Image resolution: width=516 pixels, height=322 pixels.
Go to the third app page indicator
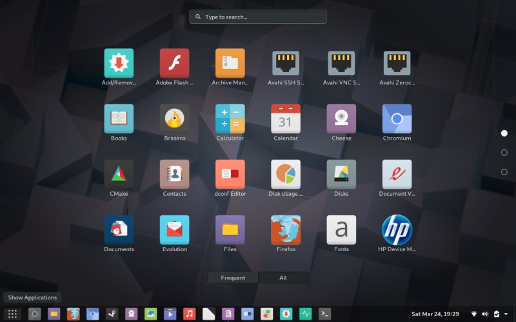point(504,172)
